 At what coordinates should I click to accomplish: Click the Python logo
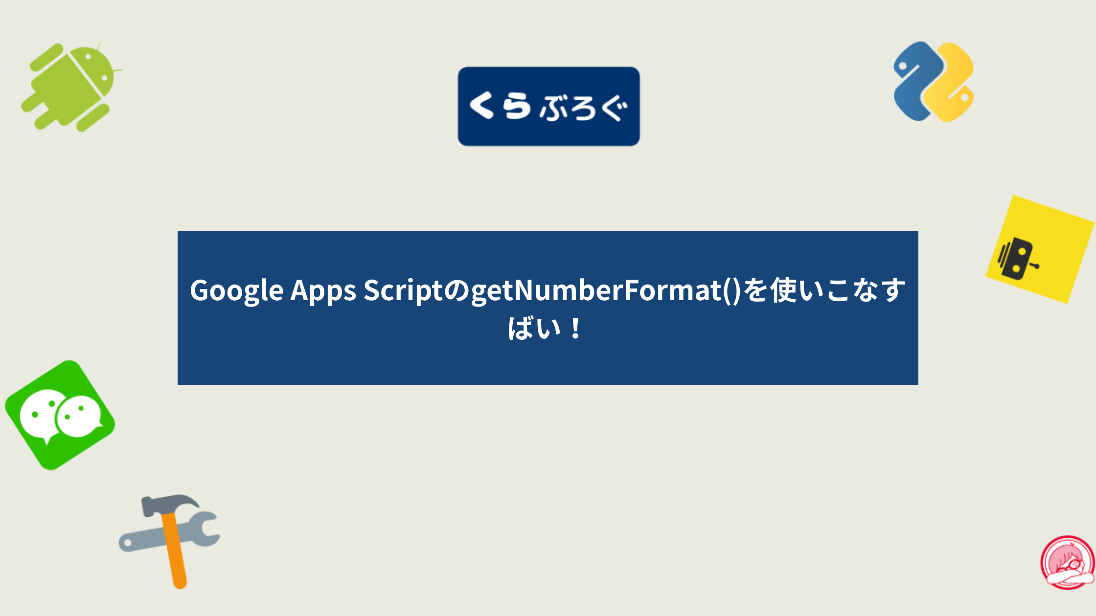(x=934, y=82)
